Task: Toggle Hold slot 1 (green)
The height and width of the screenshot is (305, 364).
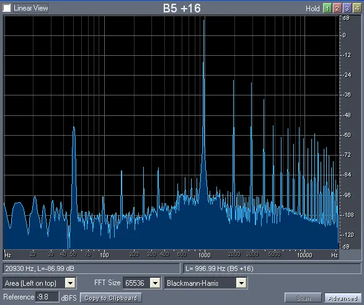Action: [327, 9]
